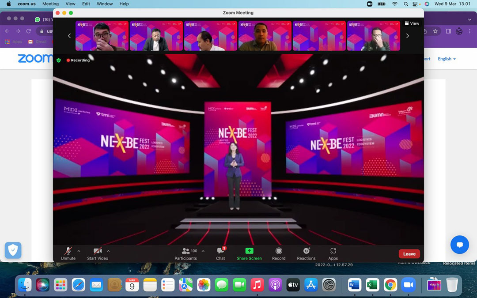Screen dimensions: 477x298
Task: Open the Apple menu
Action: click(8, 4)
